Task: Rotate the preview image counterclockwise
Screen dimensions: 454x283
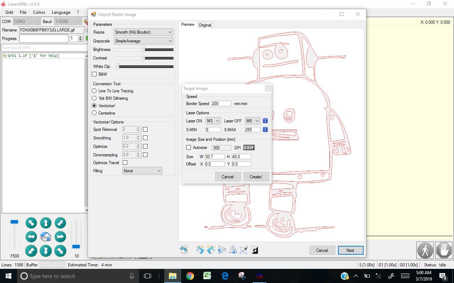Action: coord(211,250)
